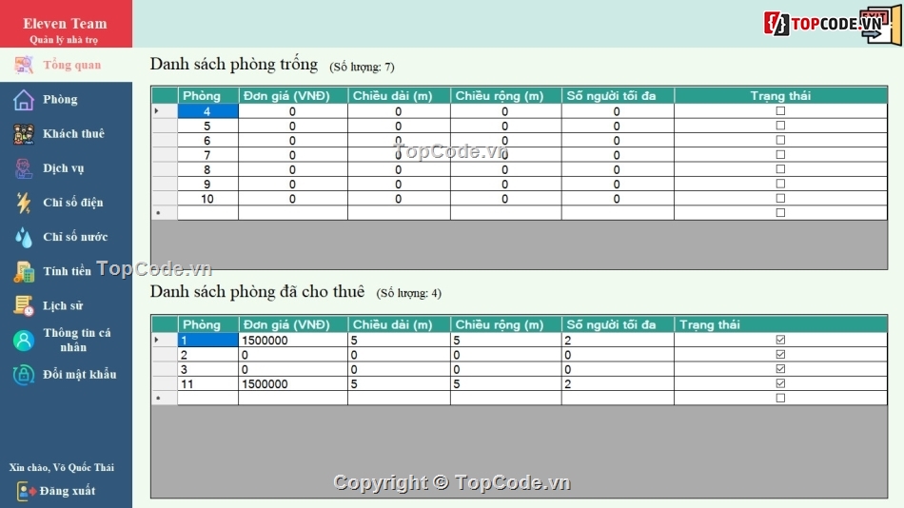This screenshot has height=508, width=904.
Task: Click the Thông tin cá nhân profile icon
Action: click(x=24, y=340)
